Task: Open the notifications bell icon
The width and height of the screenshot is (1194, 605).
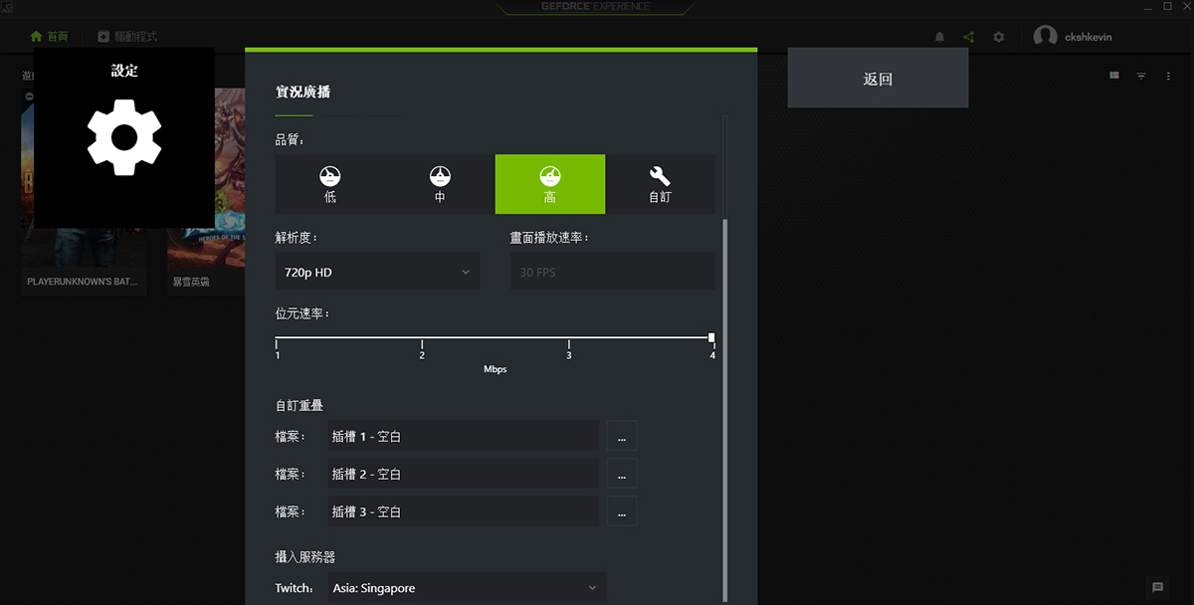Action: tap(939, 37)
